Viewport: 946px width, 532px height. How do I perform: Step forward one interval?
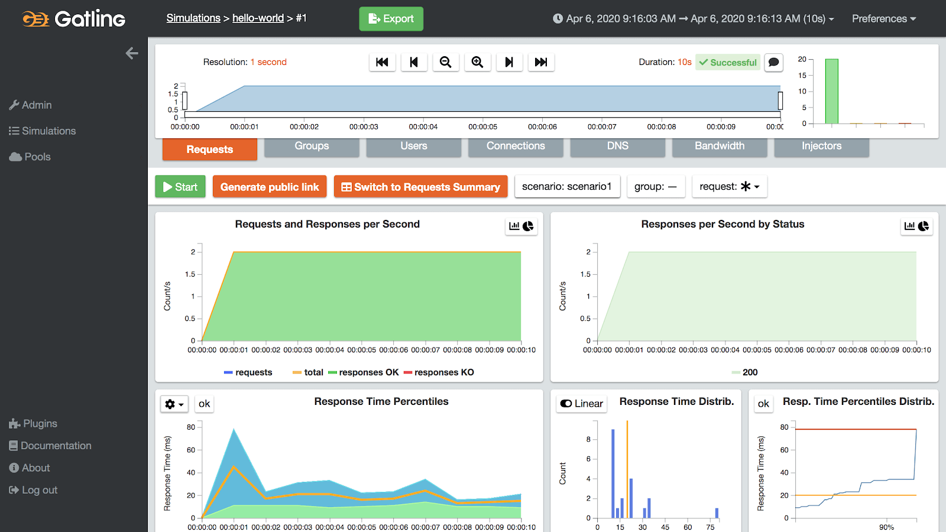click(x=509, y=62)
